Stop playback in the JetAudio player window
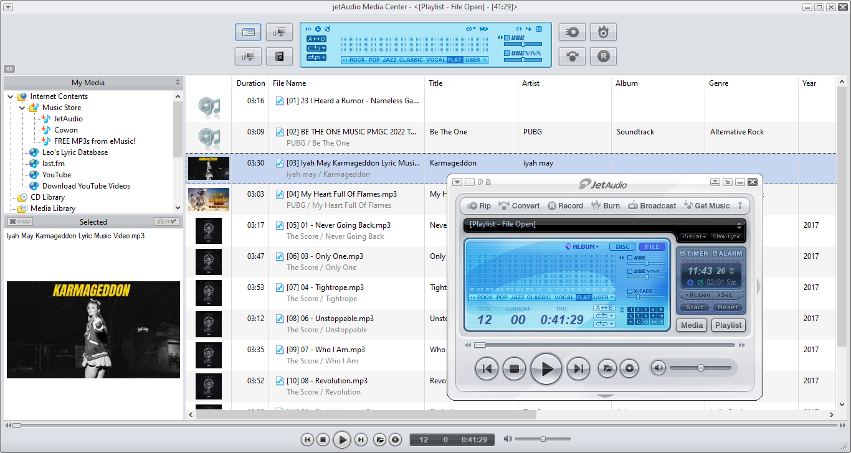851x453 pixels. click(515, 369)
